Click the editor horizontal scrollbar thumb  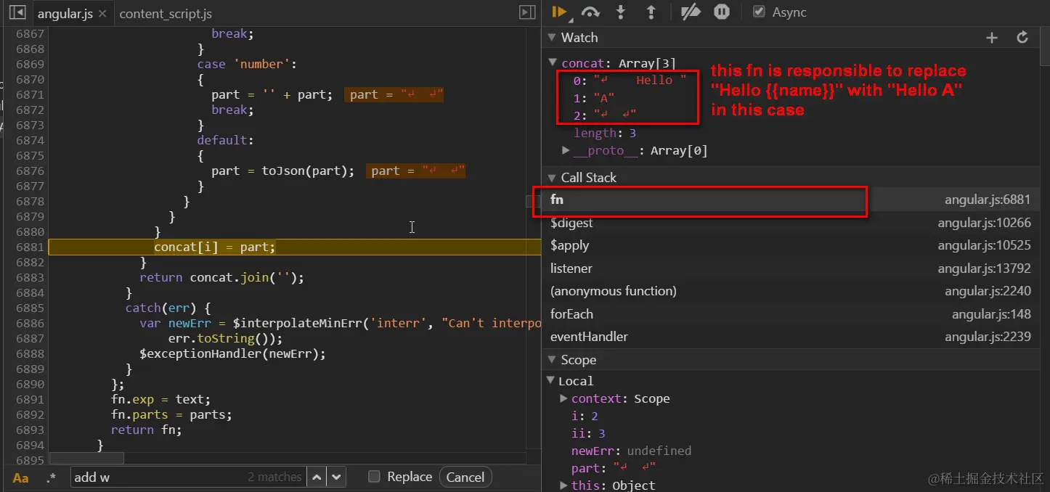pyautogui.click(x=86, y=459)
